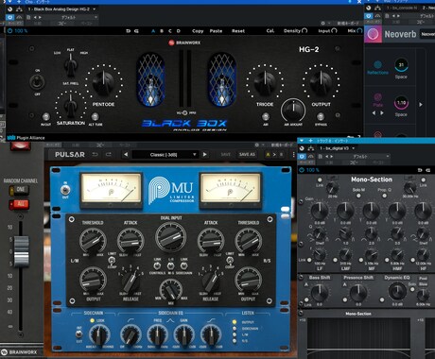Copy A to B with Pulsar arrow button
The width and height of the screenshot is (435, 359).
click(274, 155)
